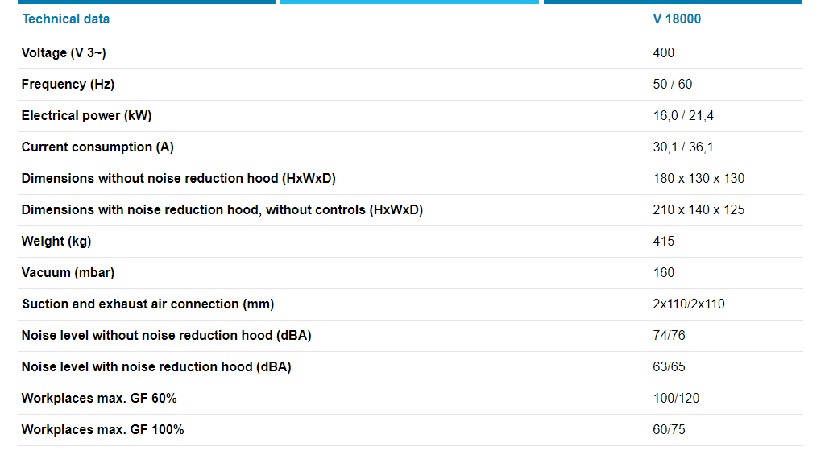The height and width of the screenshot is (451, 825).
Task: Select the "V 18000" column heading
Action: point(677,19)
